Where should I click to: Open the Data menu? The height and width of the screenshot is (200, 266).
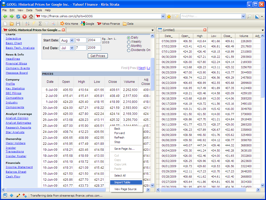tap(29, 10)
